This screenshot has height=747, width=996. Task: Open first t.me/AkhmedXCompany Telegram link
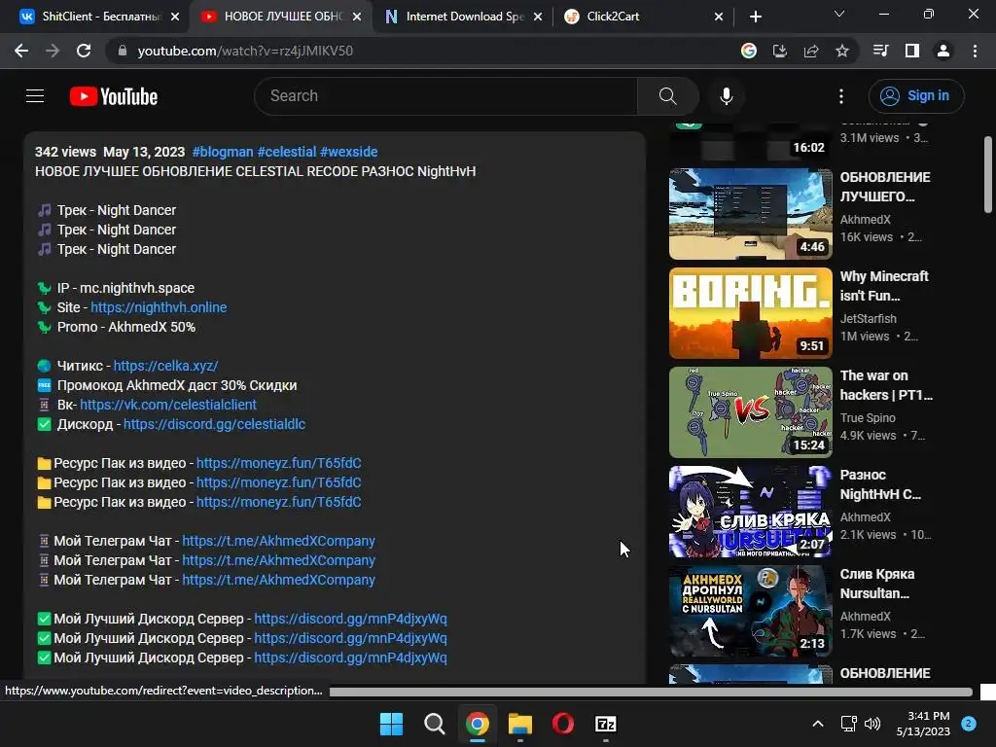point(279,541)
